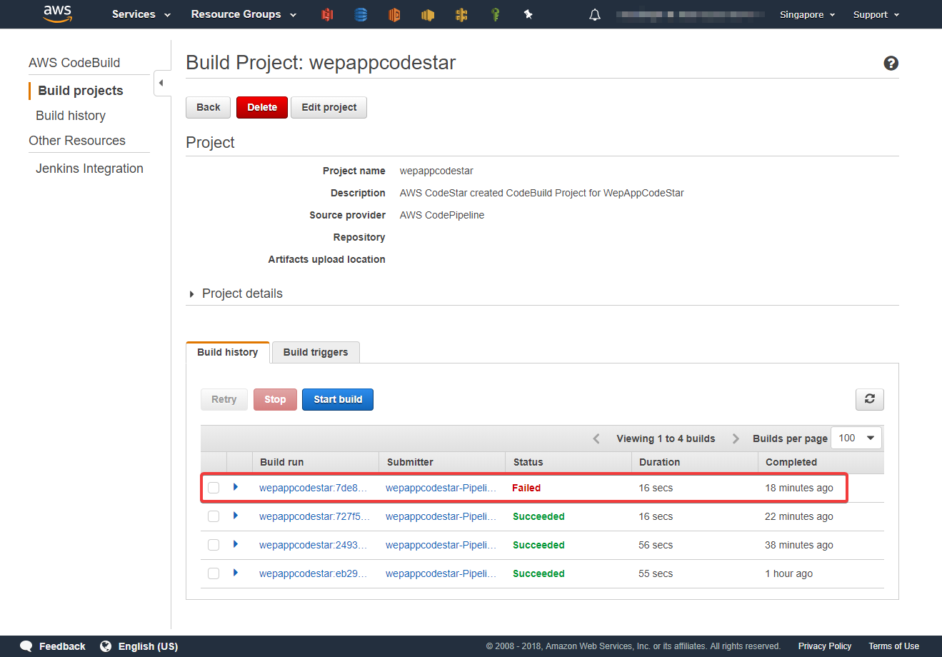Open build run link wepappcodestar:2493
Screen dimensions: 942x657
313,545
